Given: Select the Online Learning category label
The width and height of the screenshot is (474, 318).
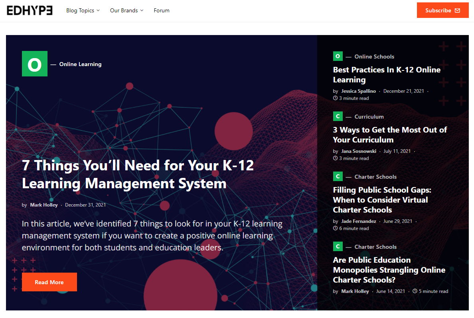Looking at the screenshot, I should click(x=80, y=64).
